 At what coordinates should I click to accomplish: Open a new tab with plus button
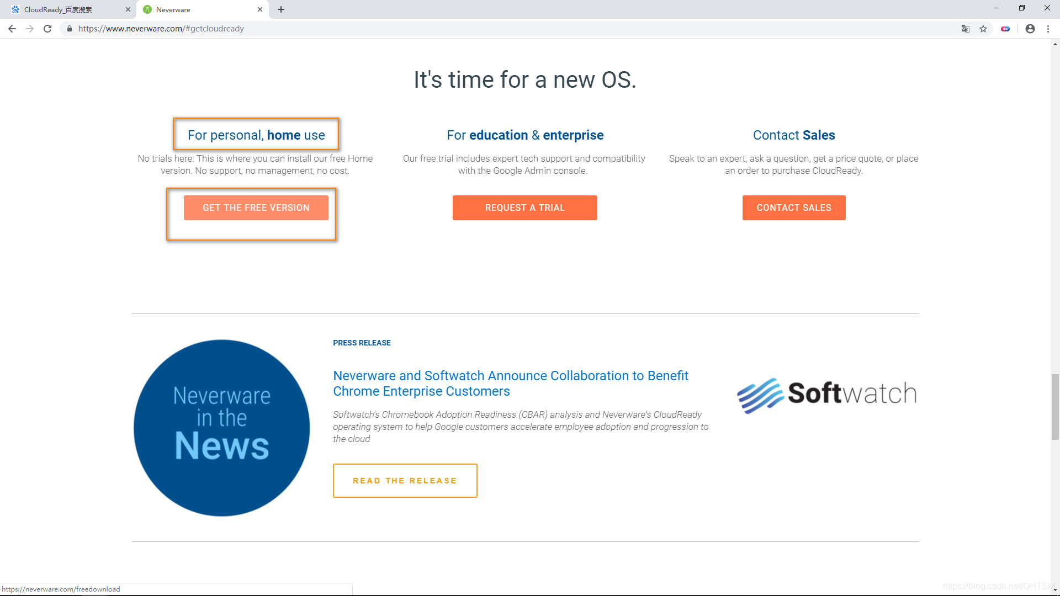point(281,9)
